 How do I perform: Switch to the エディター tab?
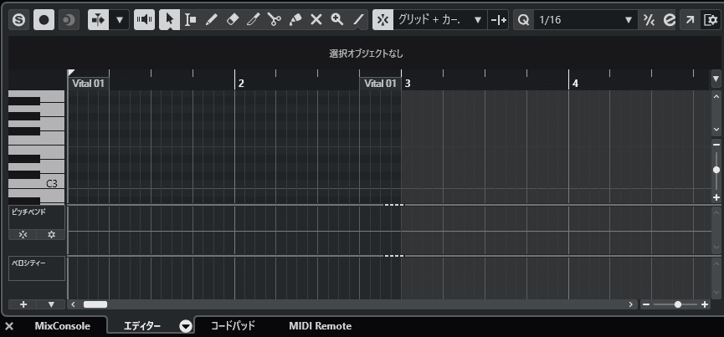coord(142,326)
